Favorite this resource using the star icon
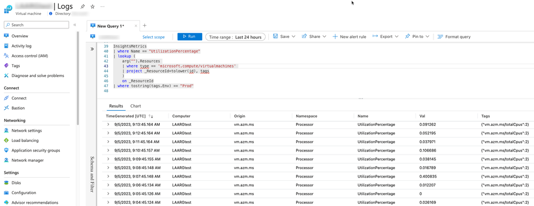Viewport: 534px width, 206px height. [x=92, y=6]
